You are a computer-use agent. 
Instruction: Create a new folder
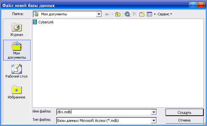point(142,14)
